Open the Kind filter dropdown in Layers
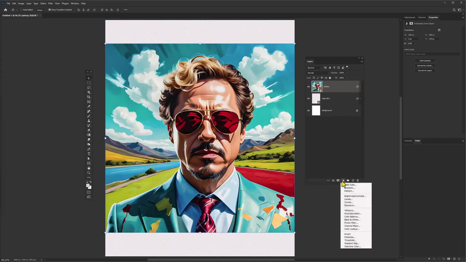Image resolution: width=466 pixels, height=262 pixels. coord(315,68)
